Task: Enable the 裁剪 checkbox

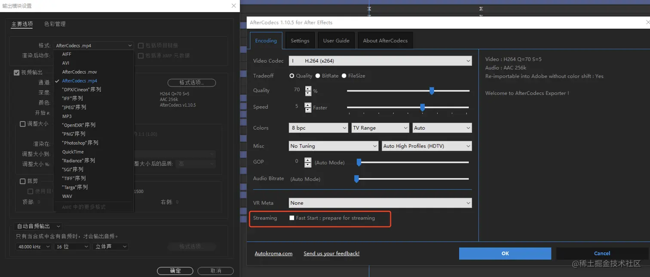Action: pyautogui.click(x=23, y=181)
